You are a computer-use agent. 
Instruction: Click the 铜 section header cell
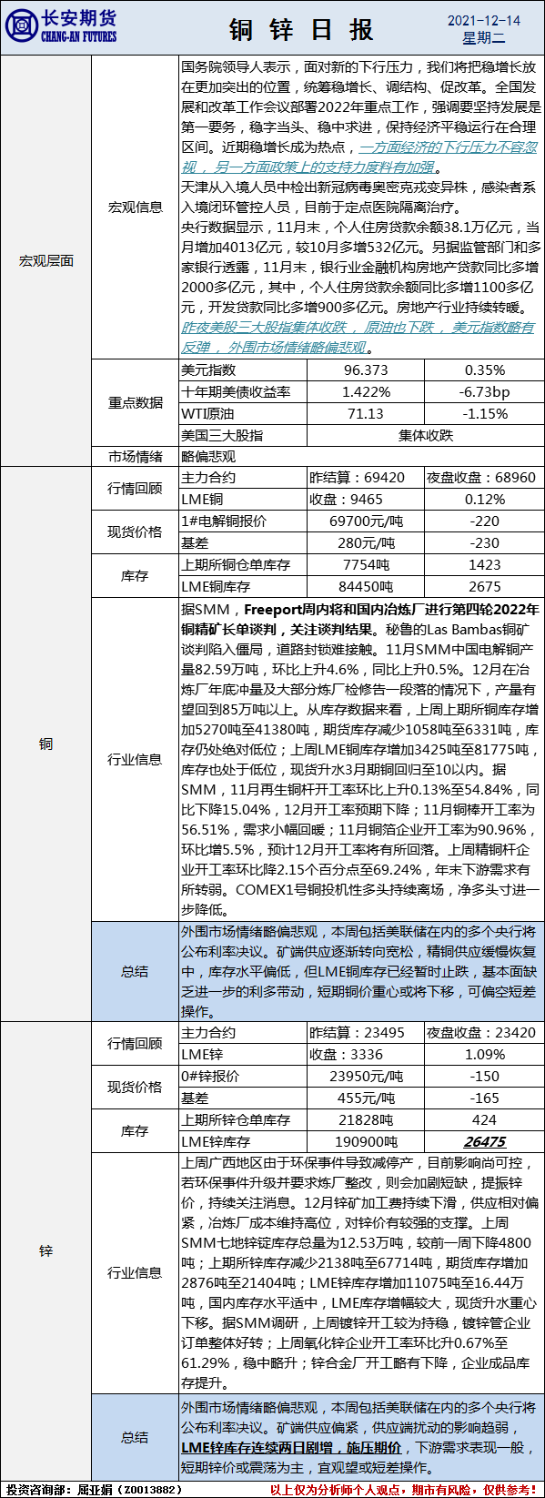coord(46,744)
